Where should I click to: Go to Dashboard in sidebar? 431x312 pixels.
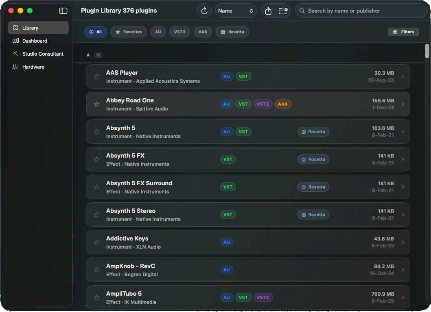click(38, 41)
